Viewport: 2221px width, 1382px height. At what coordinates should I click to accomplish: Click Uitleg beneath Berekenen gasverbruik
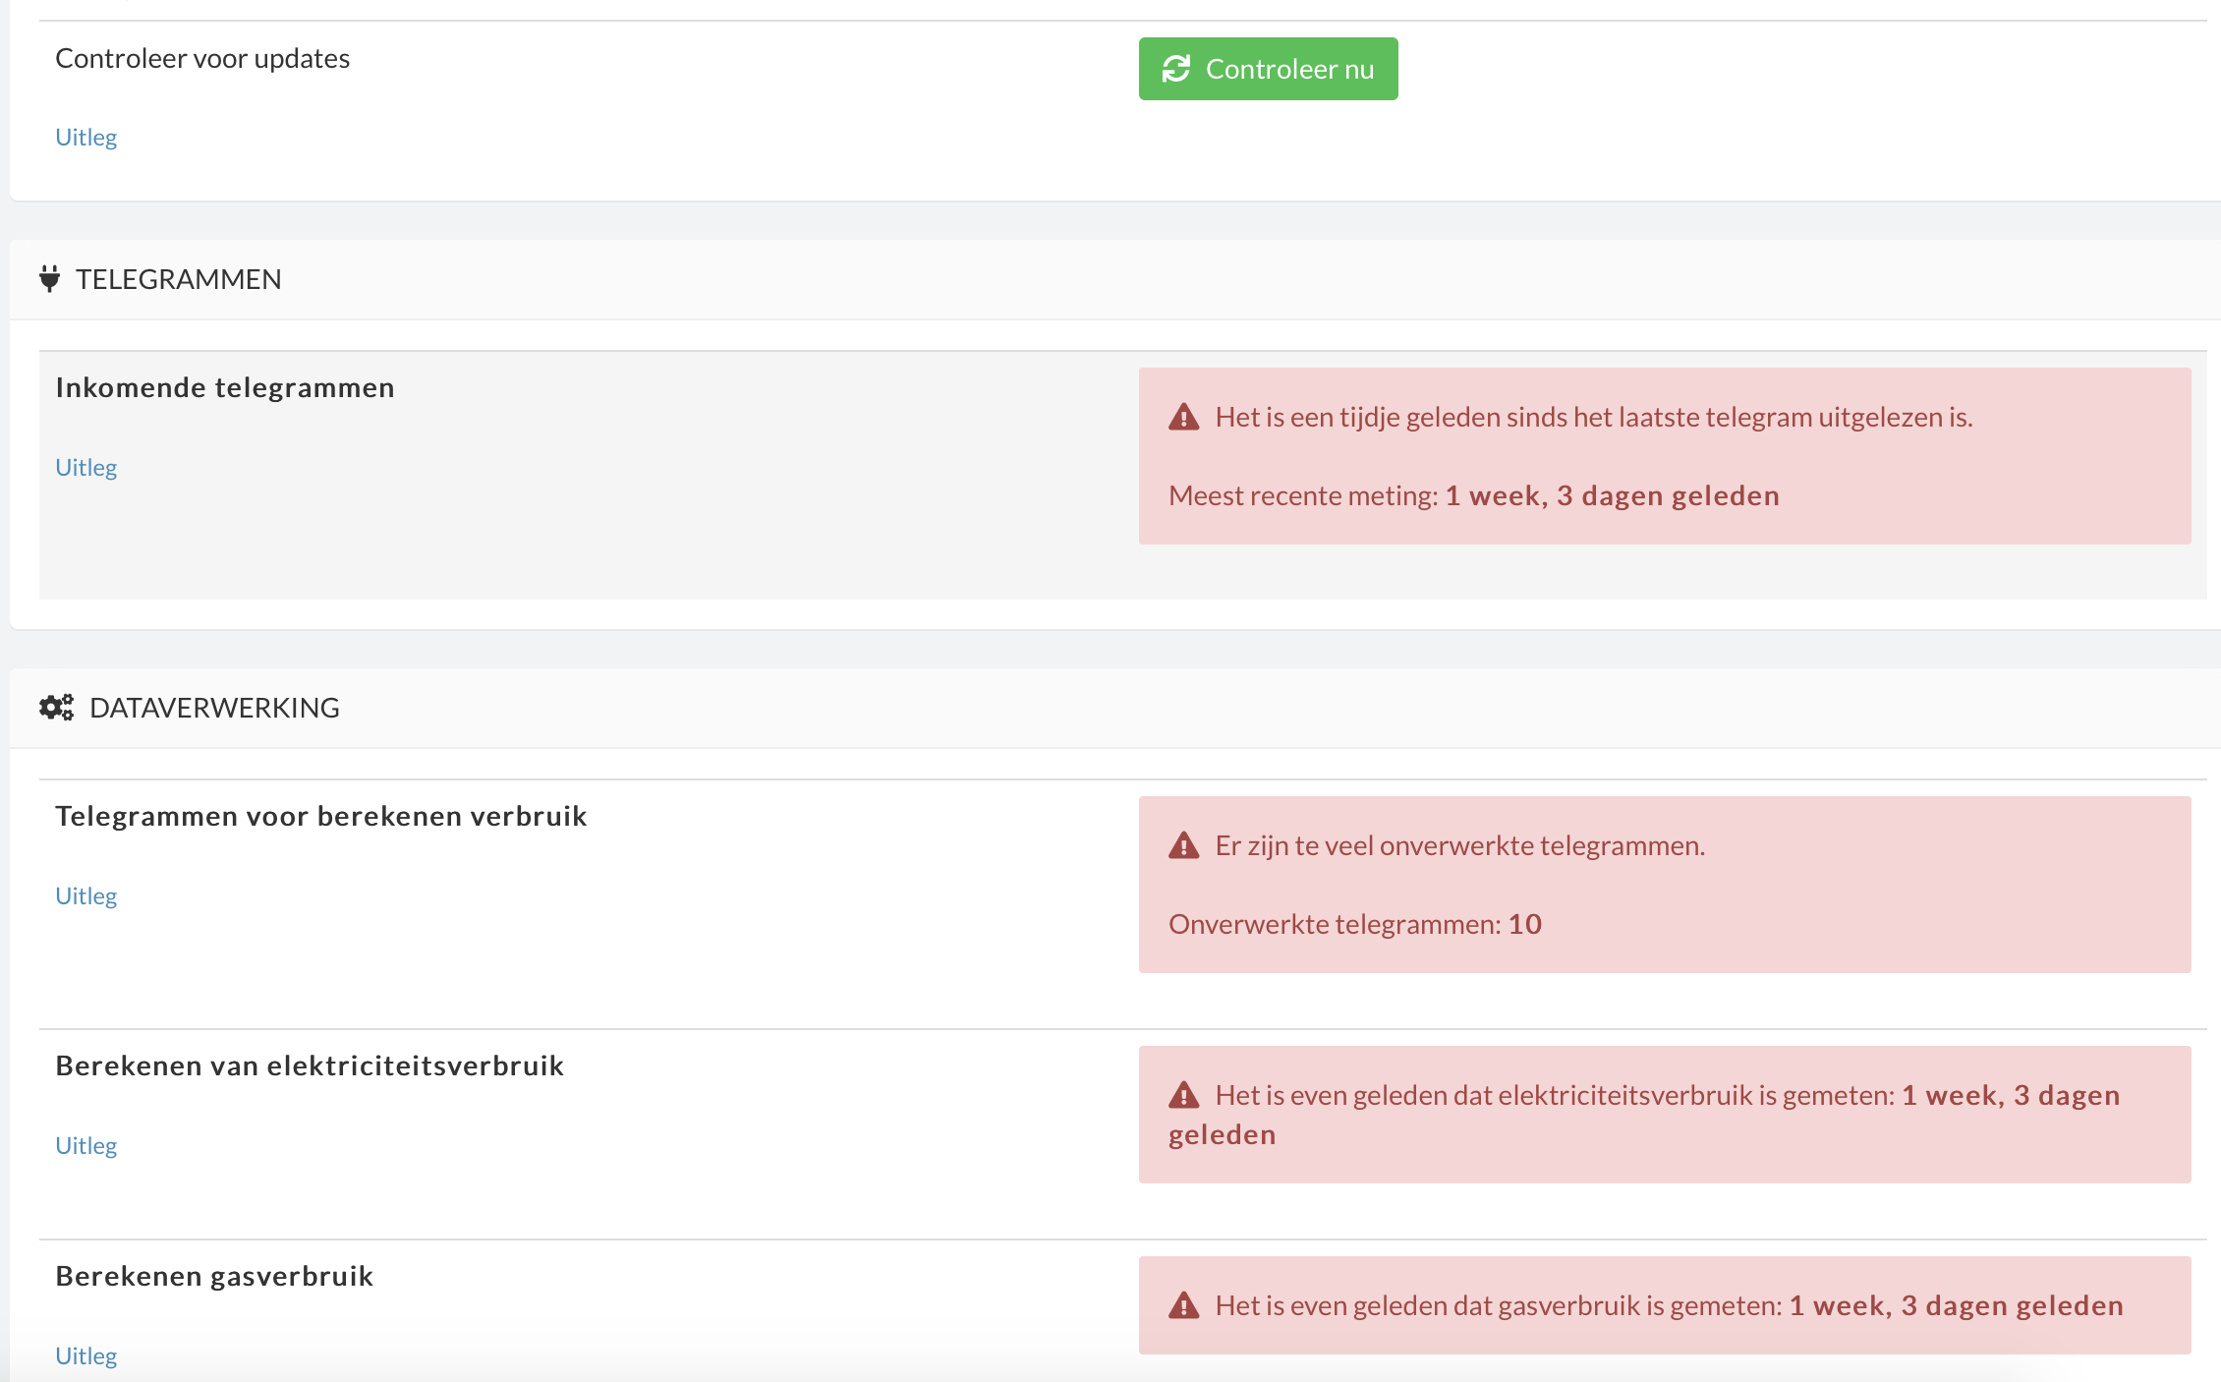pyautogui.click(x=85, y=1355)
